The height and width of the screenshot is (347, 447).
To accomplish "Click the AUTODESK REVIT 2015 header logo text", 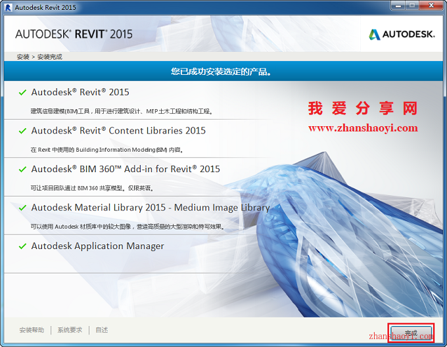I will (x=74, y=34).
